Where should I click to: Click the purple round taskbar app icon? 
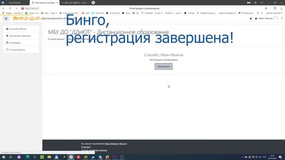pyautogui.click(x=19, y=157)
